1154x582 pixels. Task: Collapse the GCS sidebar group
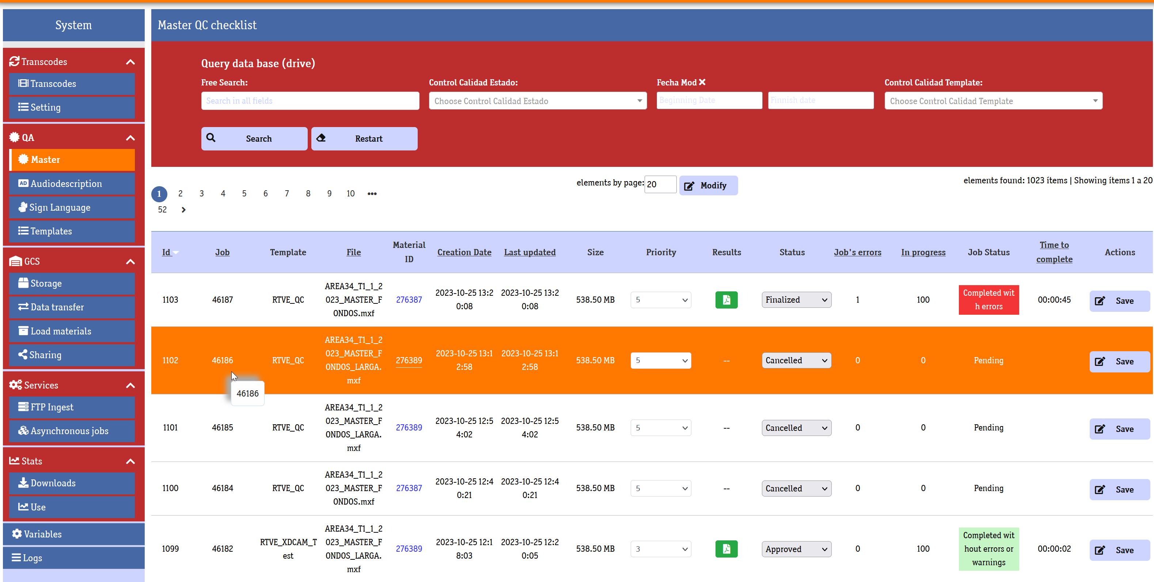130,261
